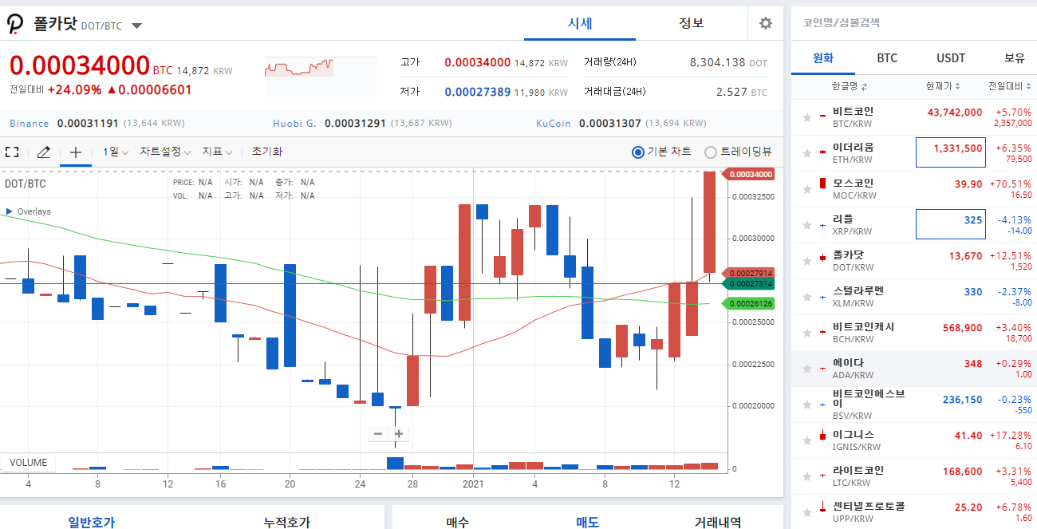The image size is (1037, 529).
Task: Zoom in chart with plus button
Action: coord(399,434)
